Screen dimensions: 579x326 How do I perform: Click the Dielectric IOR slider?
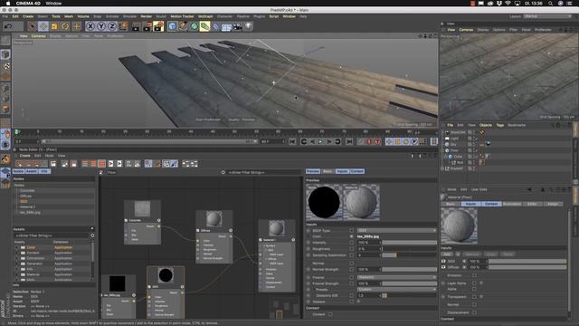click(x=409, y=296)
